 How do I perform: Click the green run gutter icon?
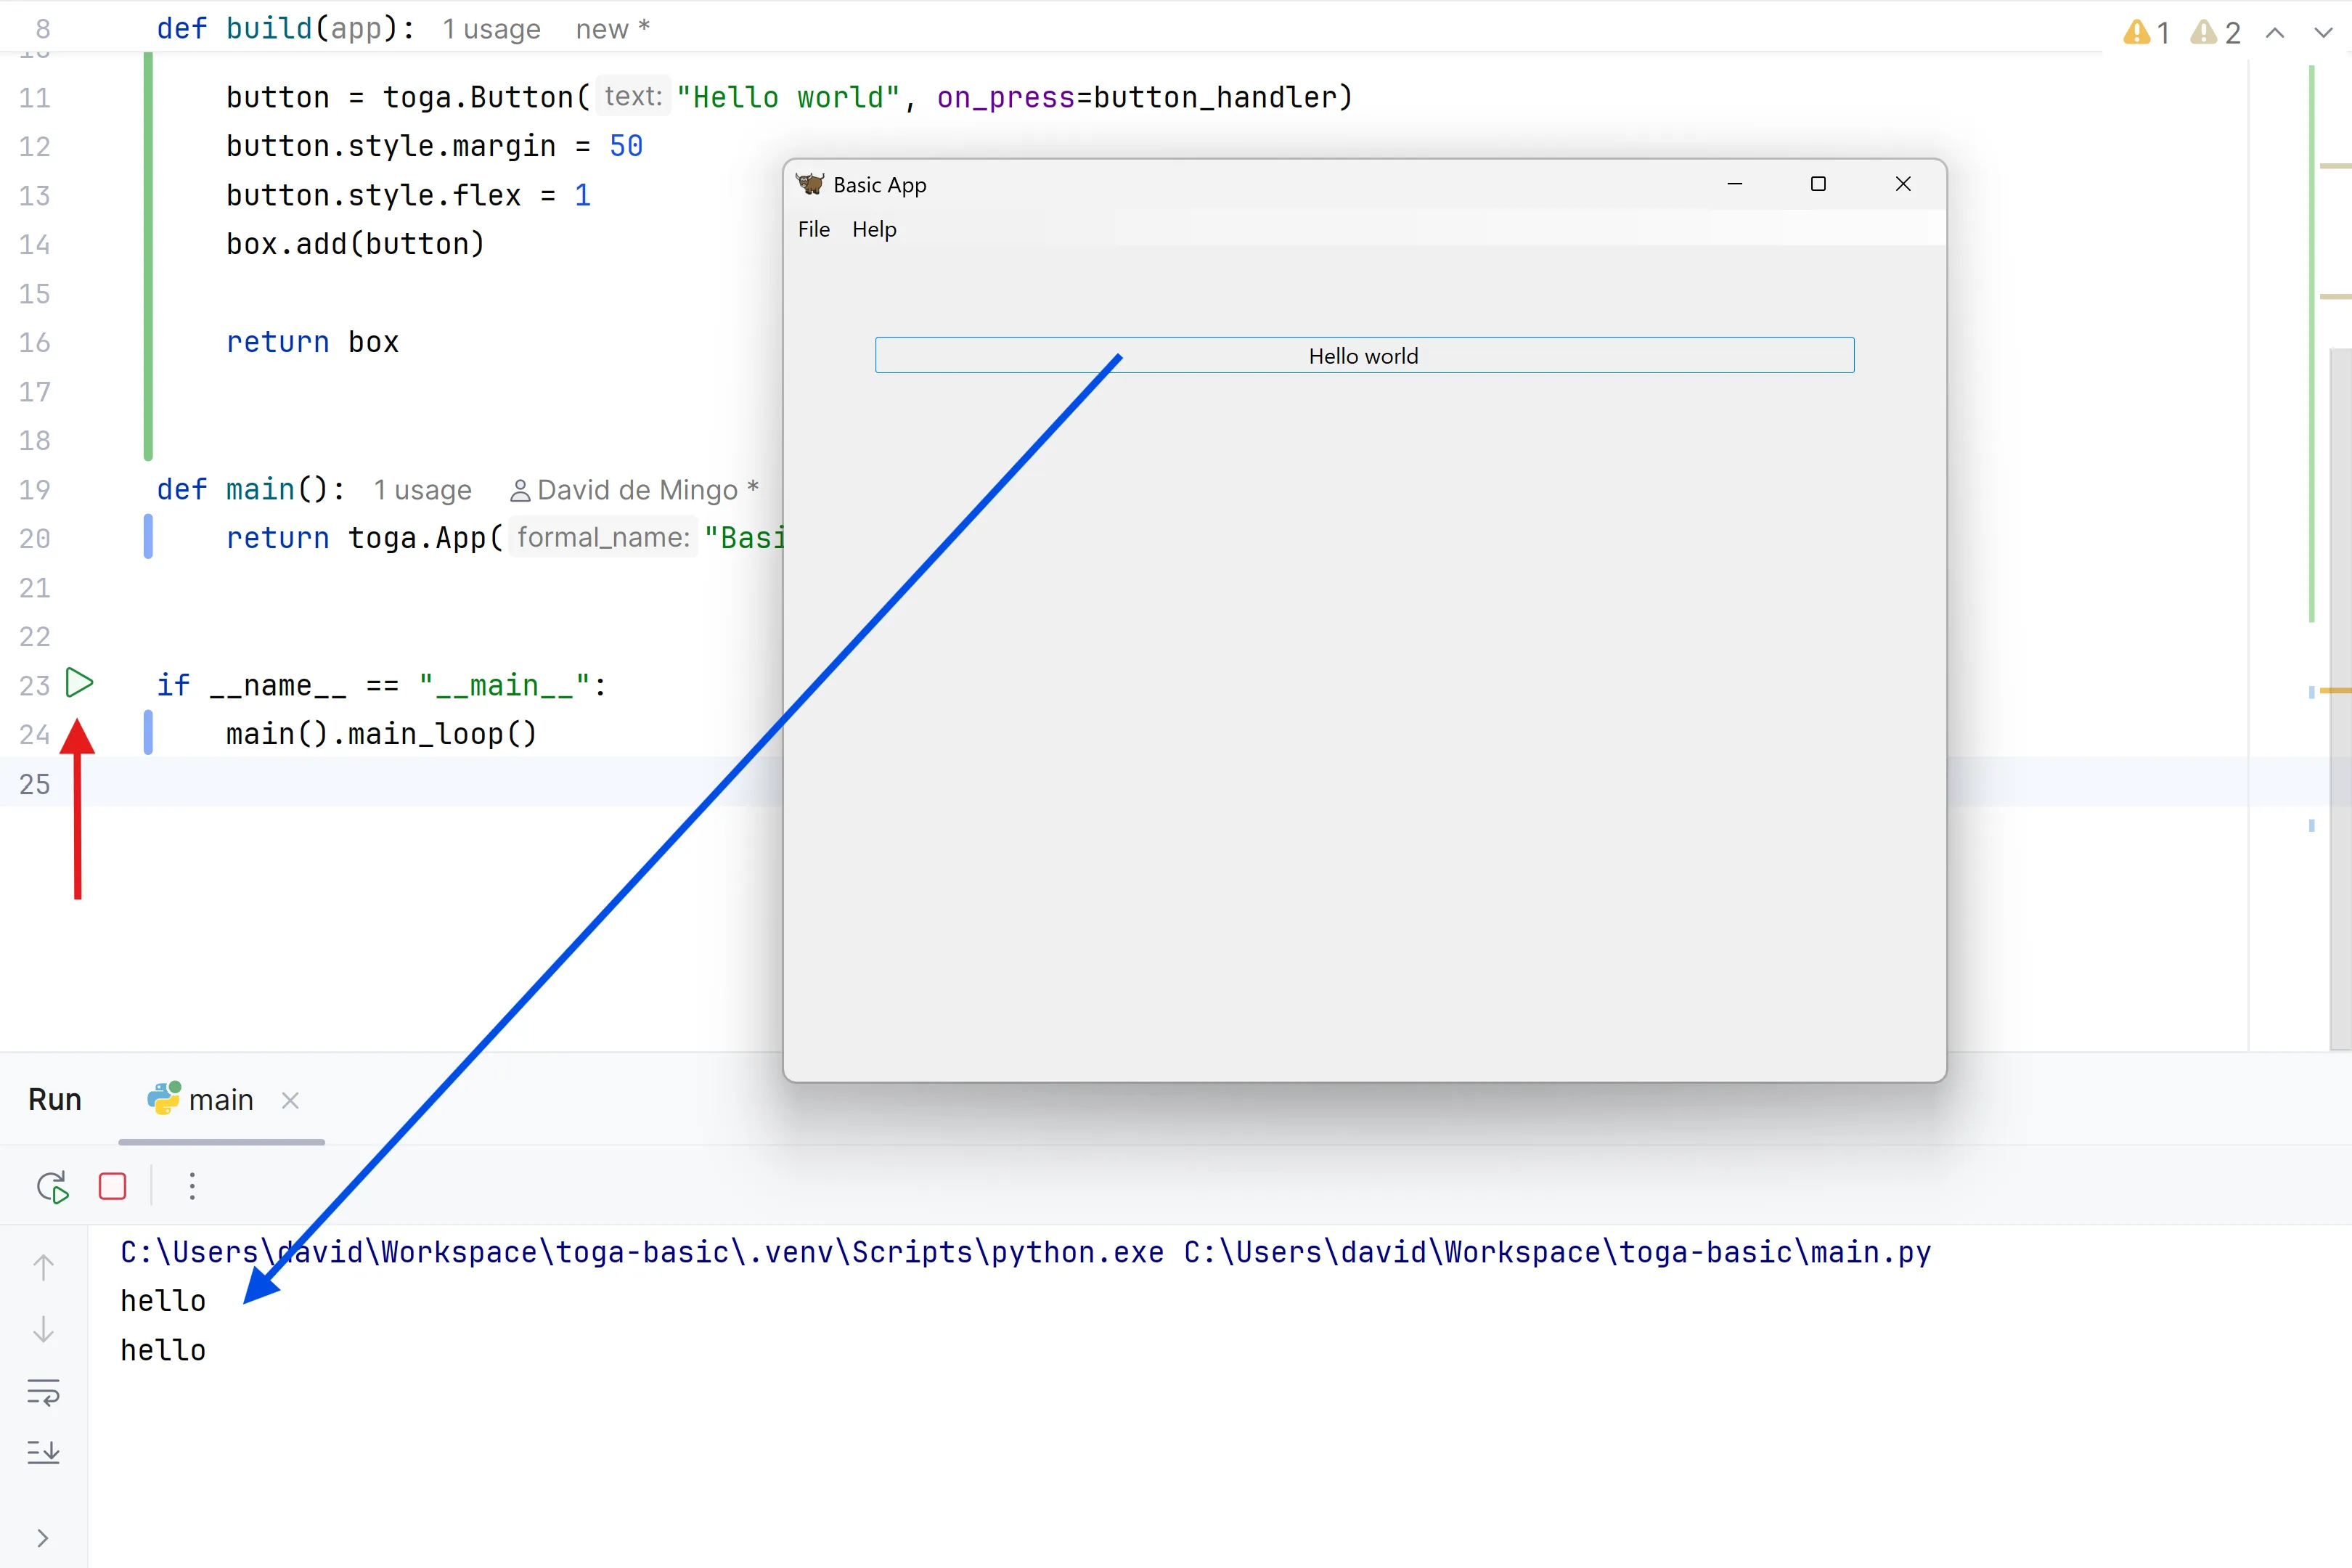(x=79, y=683)
